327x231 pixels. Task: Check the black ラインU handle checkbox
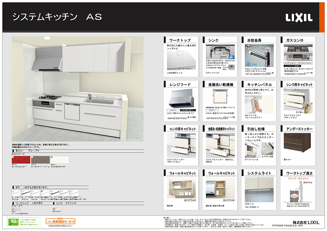23,191
